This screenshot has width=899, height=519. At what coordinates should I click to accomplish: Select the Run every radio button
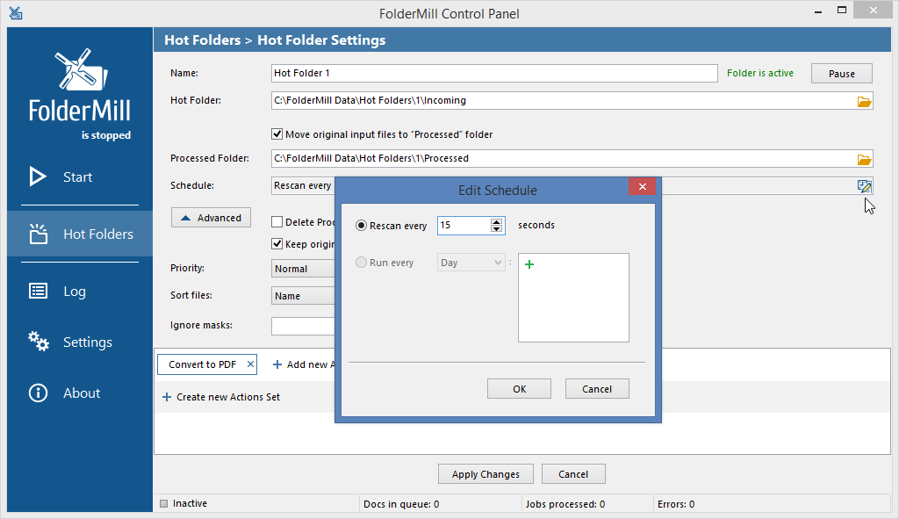click(x=361, y=263)
